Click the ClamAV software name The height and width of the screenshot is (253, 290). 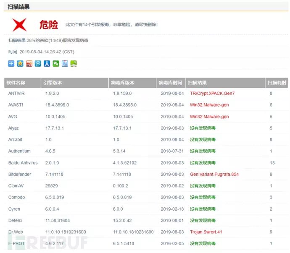click(x=16, y=186)
